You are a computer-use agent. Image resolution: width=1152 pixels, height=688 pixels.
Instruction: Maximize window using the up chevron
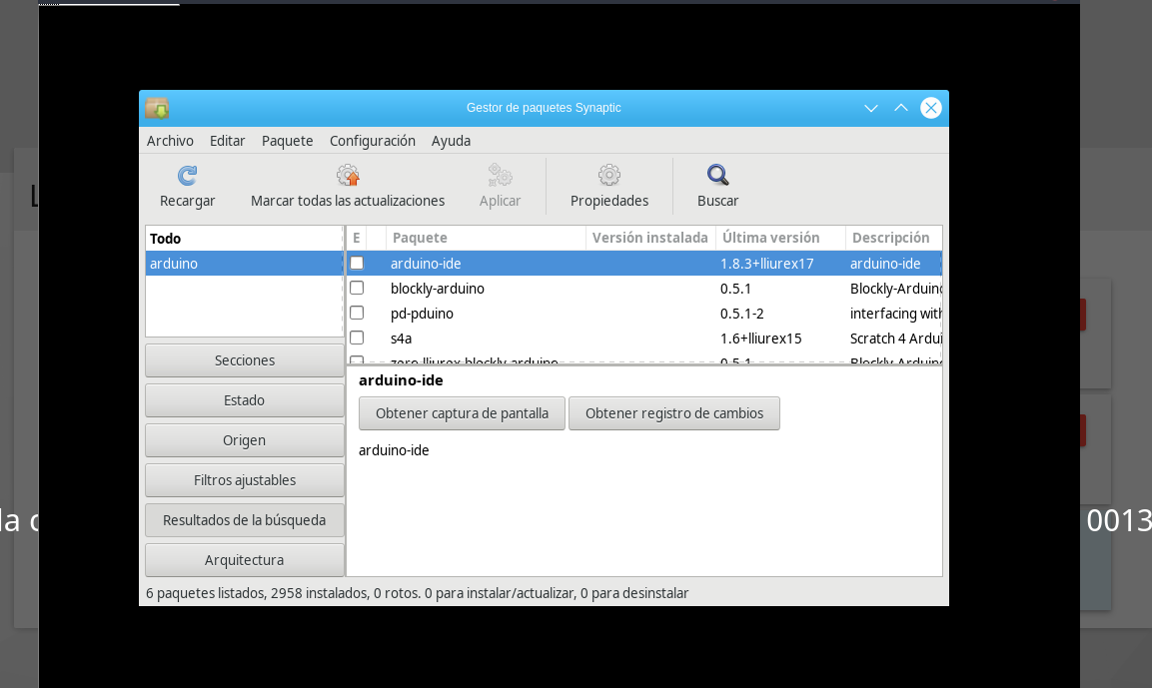pos(901,108)
